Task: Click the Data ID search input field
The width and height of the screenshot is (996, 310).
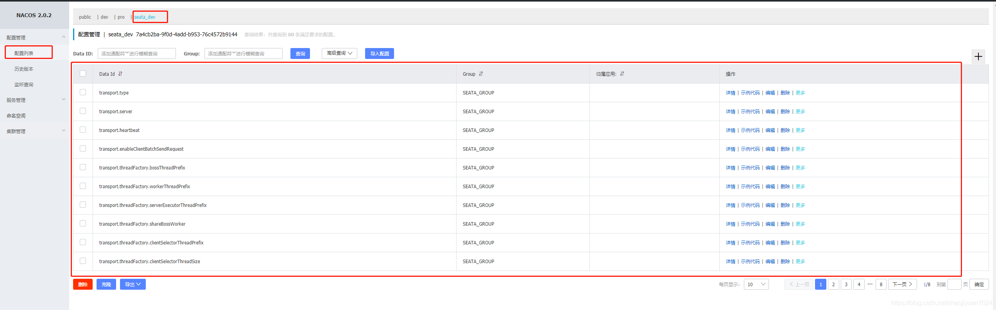Action: [x=137, y=53]
